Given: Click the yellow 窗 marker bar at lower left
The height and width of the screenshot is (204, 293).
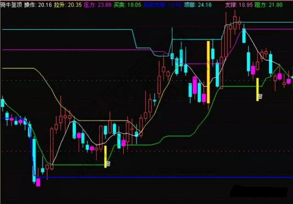Looking at the screenshot, I should [105, 156].
